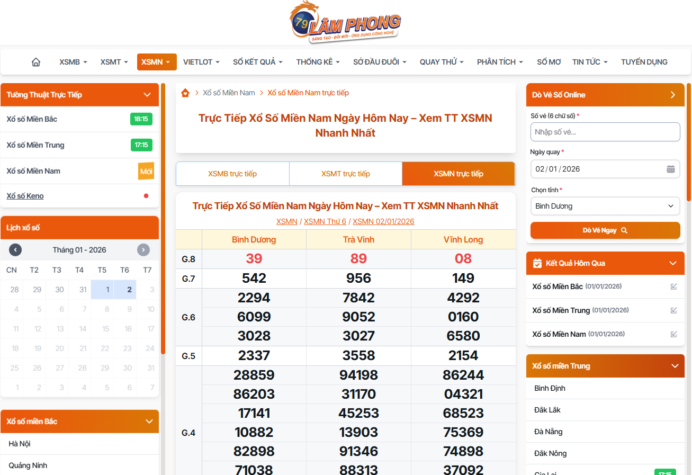692x475 pixels.
Task: Open the date picker calendar icon
Action: 670,169
